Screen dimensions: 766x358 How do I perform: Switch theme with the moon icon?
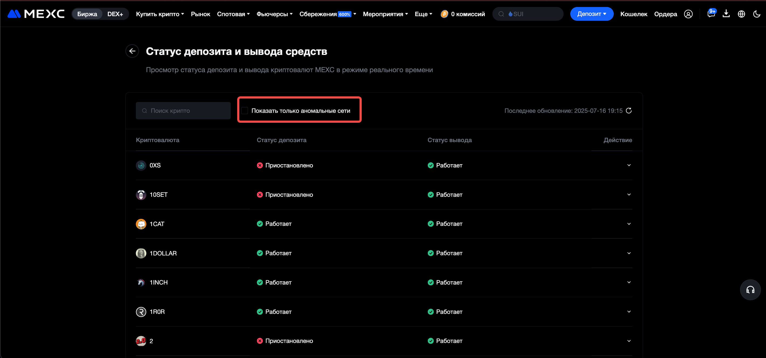757,14
